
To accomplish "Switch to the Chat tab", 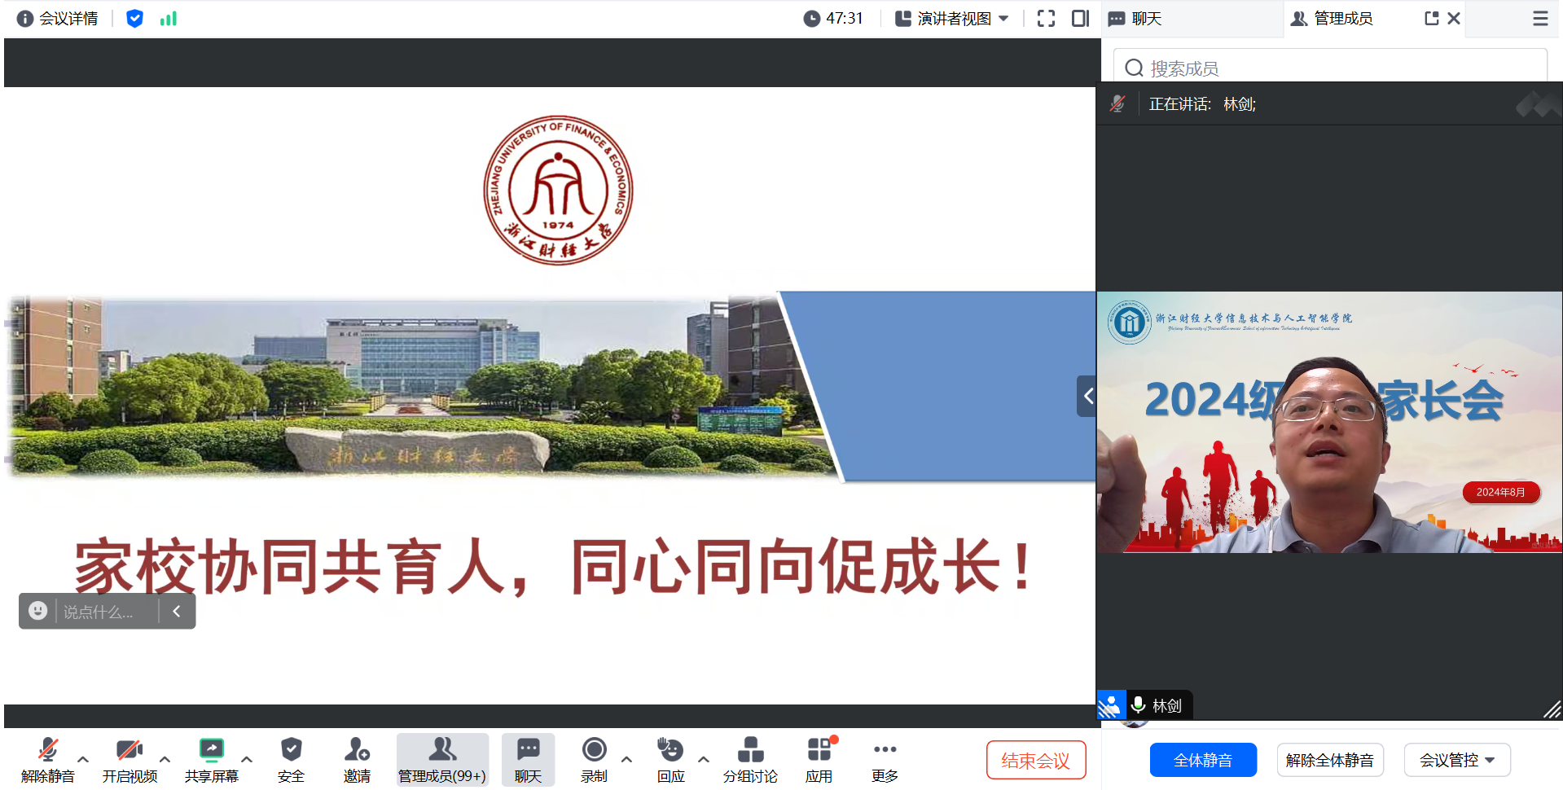I will (1135, 19).
